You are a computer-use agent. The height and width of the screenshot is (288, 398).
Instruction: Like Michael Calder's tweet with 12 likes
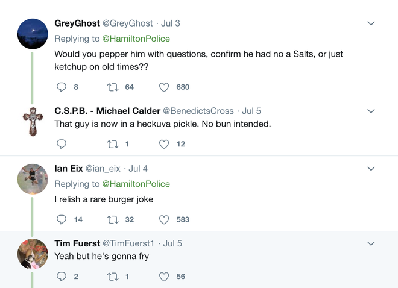164,144
